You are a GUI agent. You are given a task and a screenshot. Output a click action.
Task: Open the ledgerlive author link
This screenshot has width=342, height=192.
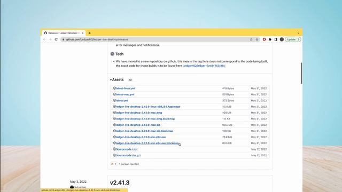[80, 187]
